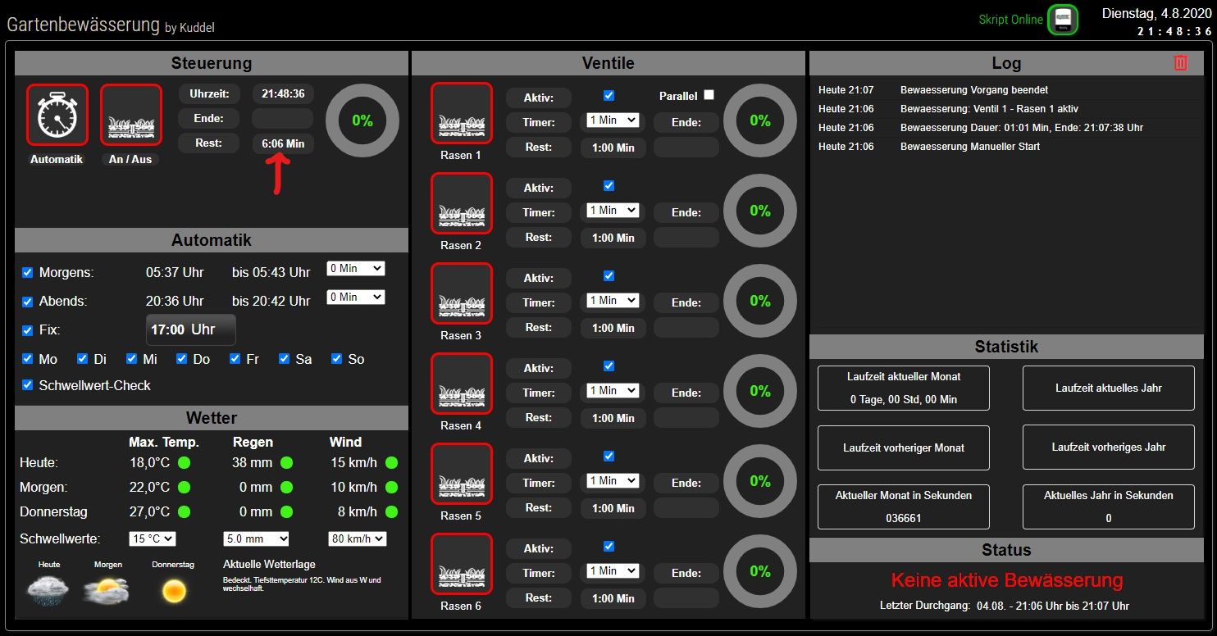
Task: Click the Gartenbewässerung title text
Action: click(83, 24)
